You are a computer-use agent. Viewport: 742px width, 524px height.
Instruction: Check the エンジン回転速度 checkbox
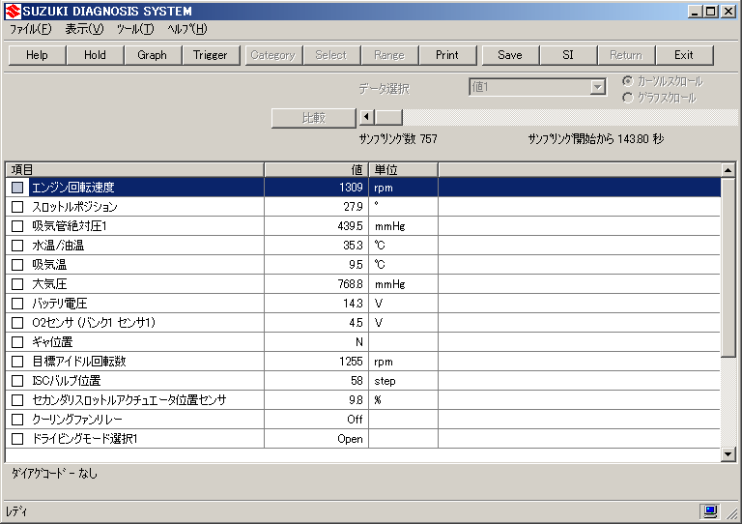17,188
